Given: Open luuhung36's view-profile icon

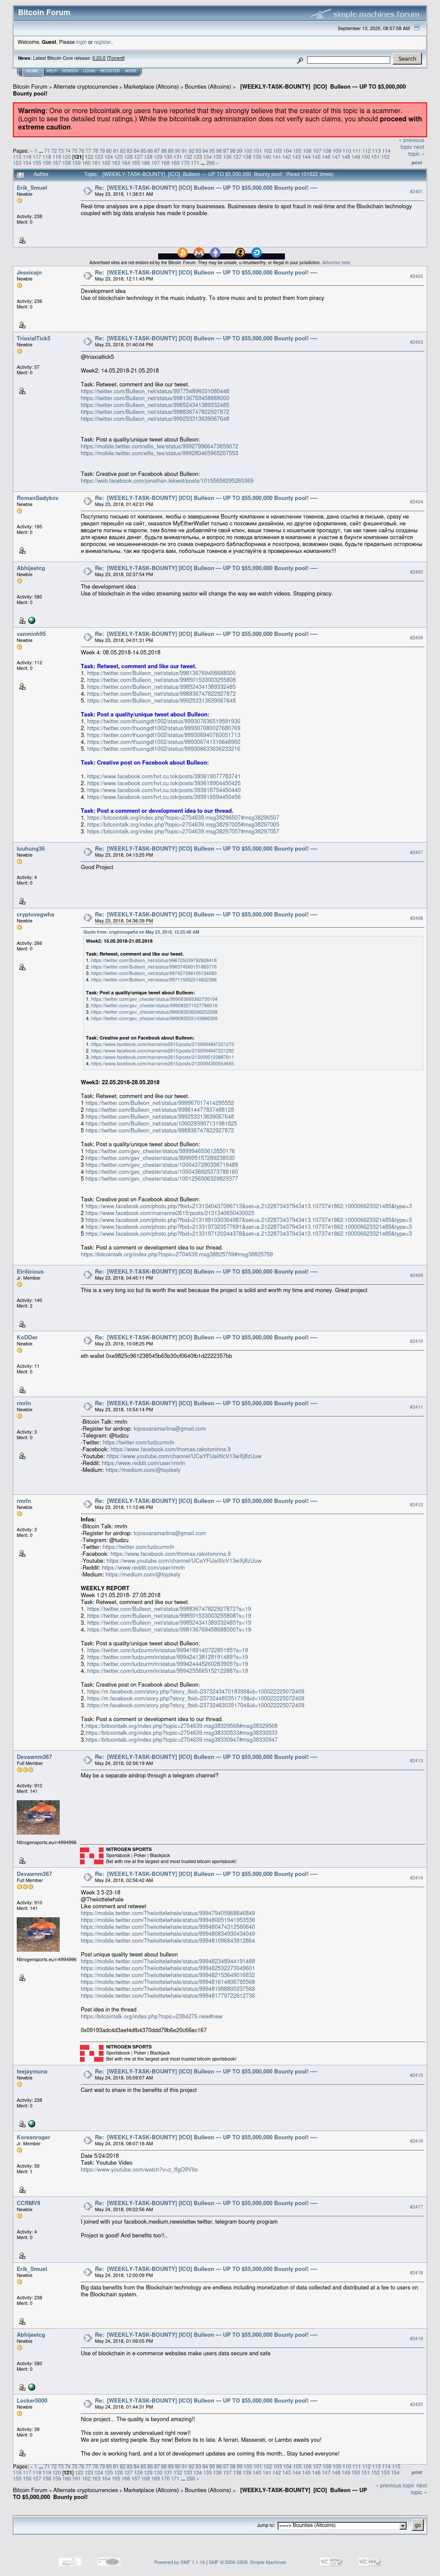Looking at the screenshot, I should pos(22,901).
